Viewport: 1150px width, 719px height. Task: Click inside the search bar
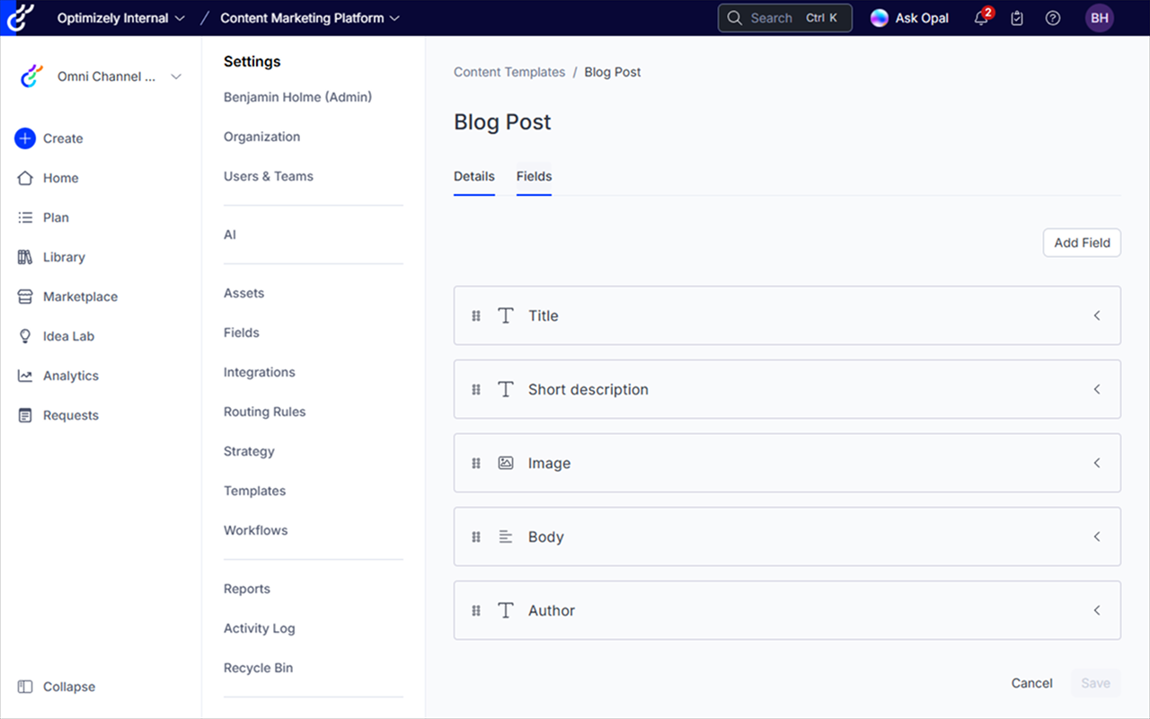(x=784, y=17)
